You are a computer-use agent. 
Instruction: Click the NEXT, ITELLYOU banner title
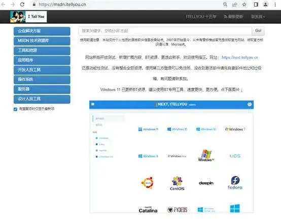tap(172, 104)
